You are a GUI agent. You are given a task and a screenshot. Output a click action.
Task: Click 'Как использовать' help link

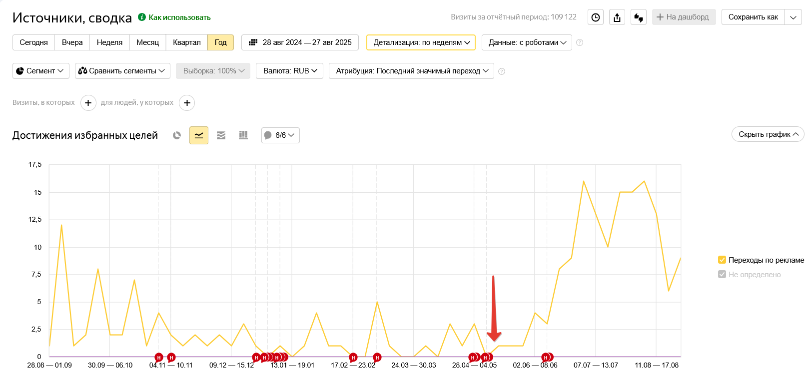point(179,17)
